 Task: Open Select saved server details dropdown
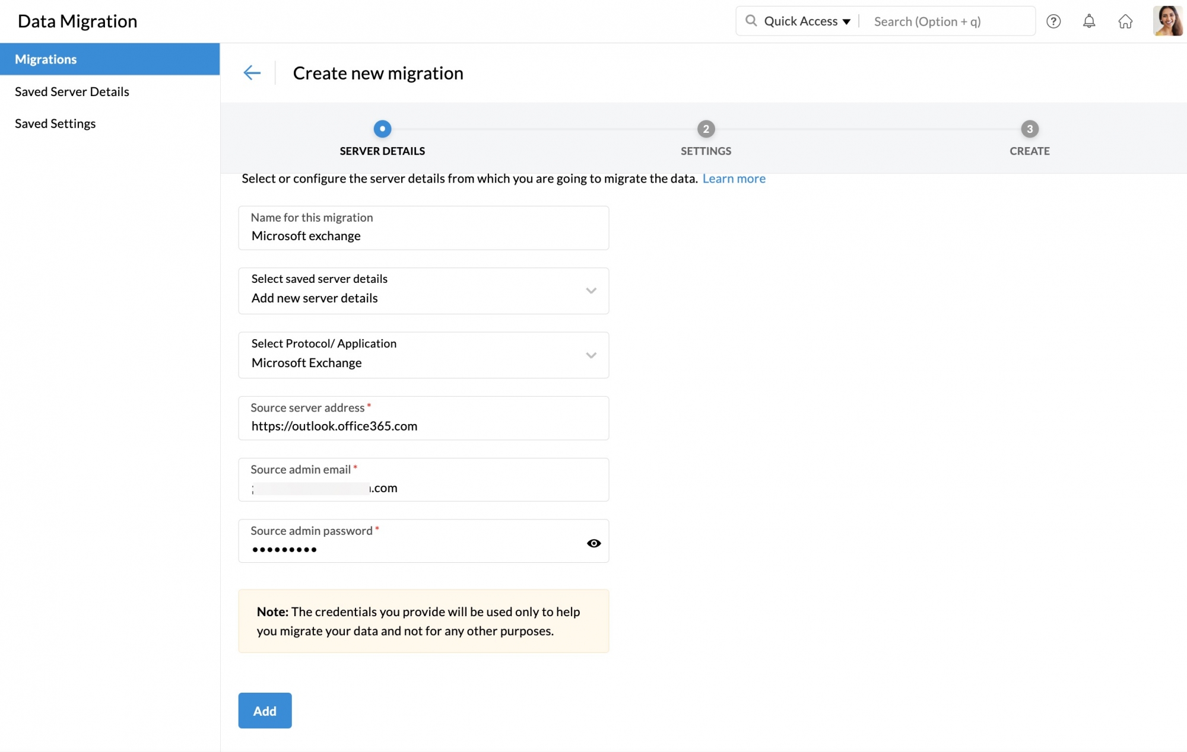423,291
